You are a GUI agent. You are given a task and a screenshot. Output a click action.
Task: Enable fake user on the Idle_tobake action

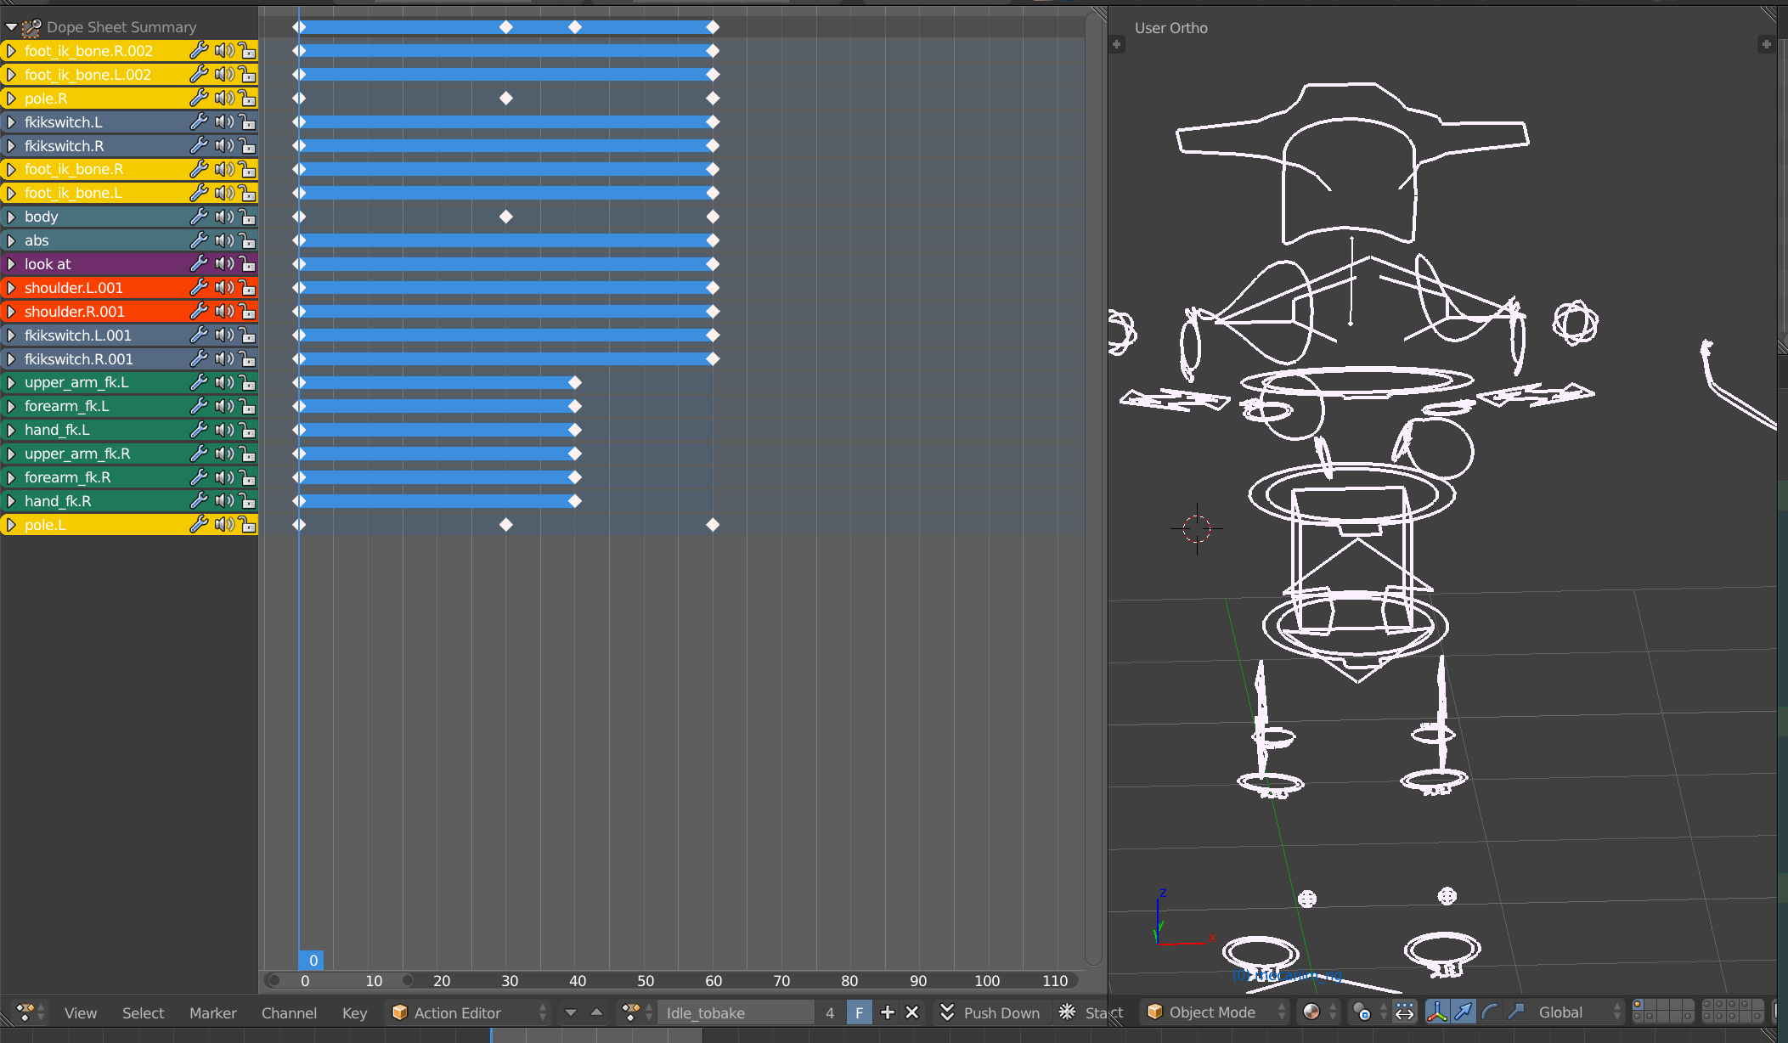point(860,1012)
